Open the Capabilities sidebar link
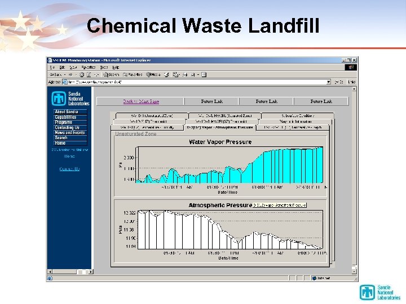This screenshot has height=304, width=406. tap(70, 117)
